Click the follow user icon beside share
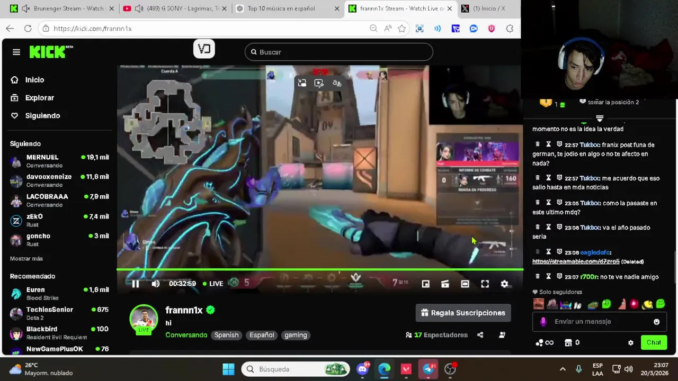678x381 pixels. (502, 335)
